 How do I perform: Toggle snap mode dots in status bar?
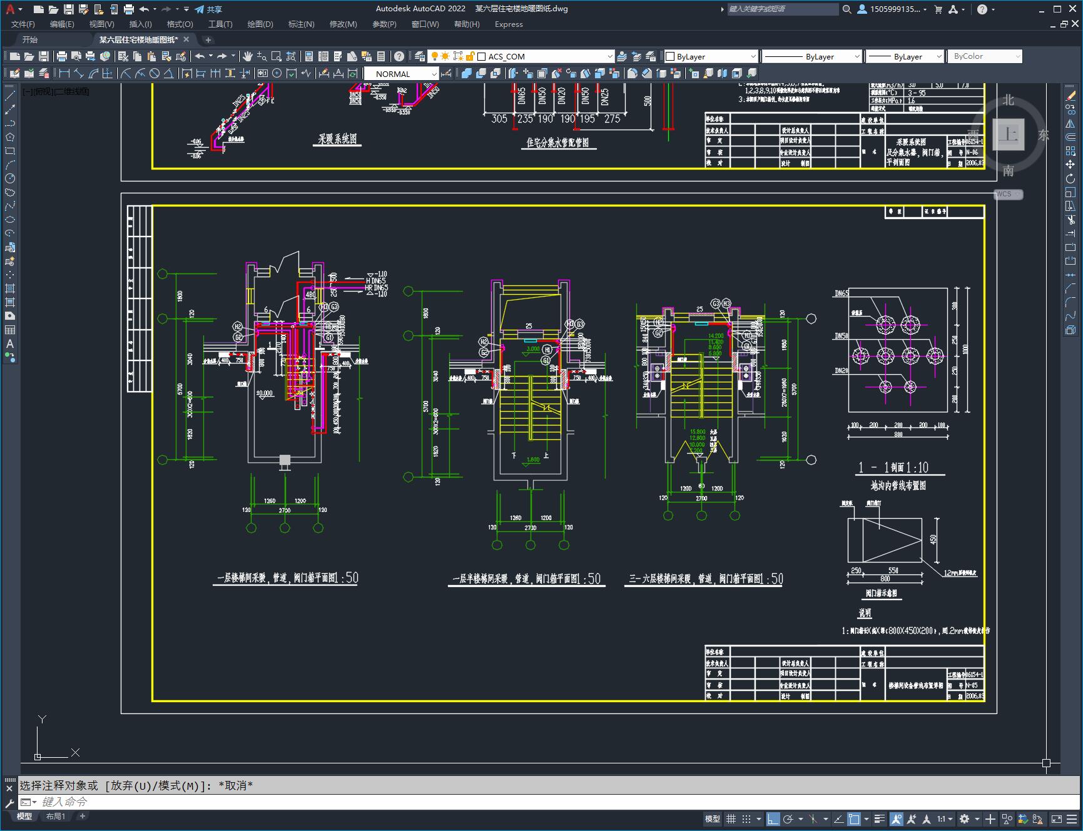point(746,818)
